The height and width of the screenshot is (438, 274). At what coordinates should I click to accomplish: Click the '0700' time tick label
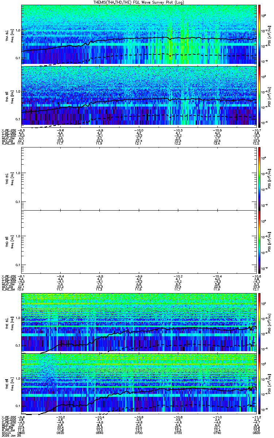click(139, 432)
